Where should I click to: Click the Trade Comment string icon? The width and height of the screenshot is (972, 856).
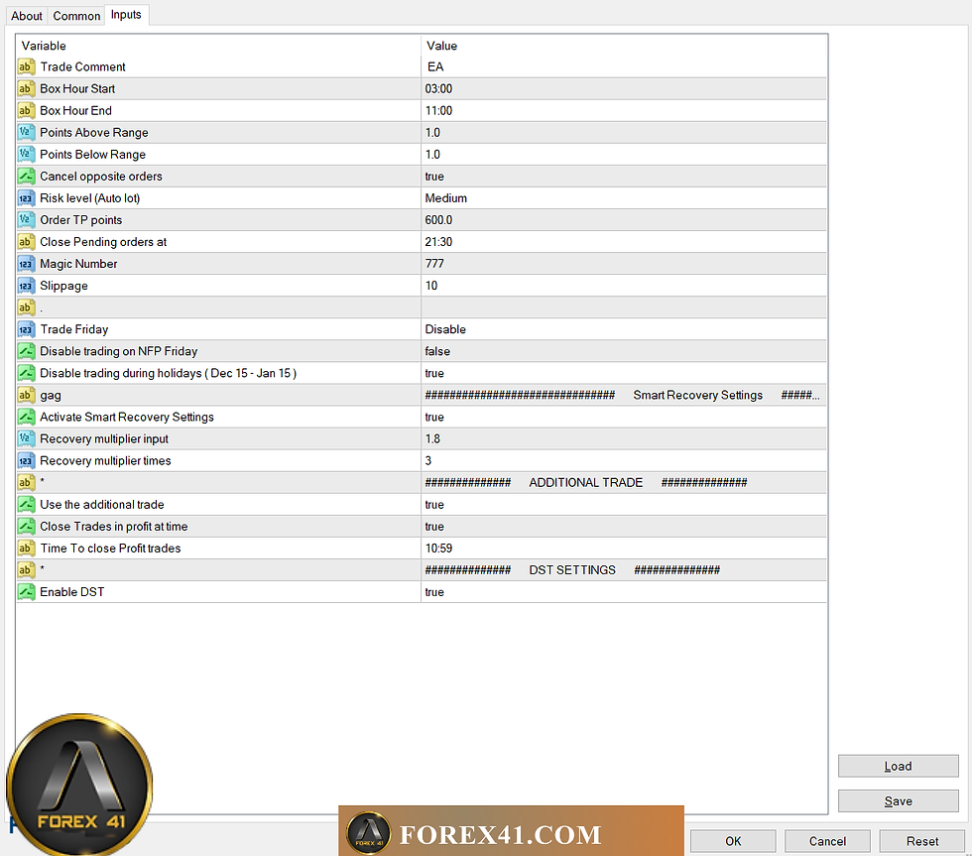26,66
